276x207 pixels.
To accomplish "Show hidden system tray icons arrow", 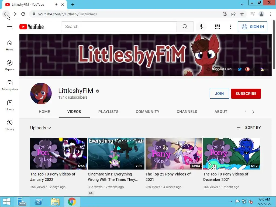I will click(x=231, y=202).
